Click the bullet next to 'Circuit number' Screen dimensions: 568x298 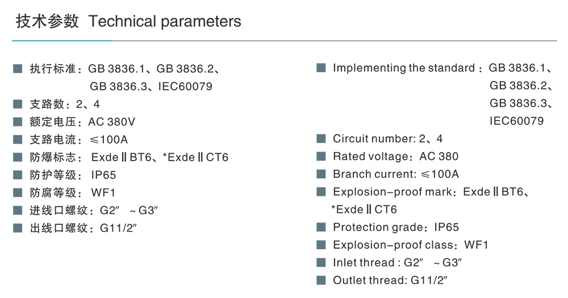[321, 139]
